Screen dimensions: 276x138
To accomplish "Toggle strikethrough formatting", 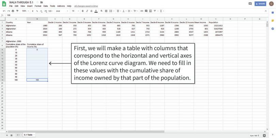I will [x=91, y=11].
